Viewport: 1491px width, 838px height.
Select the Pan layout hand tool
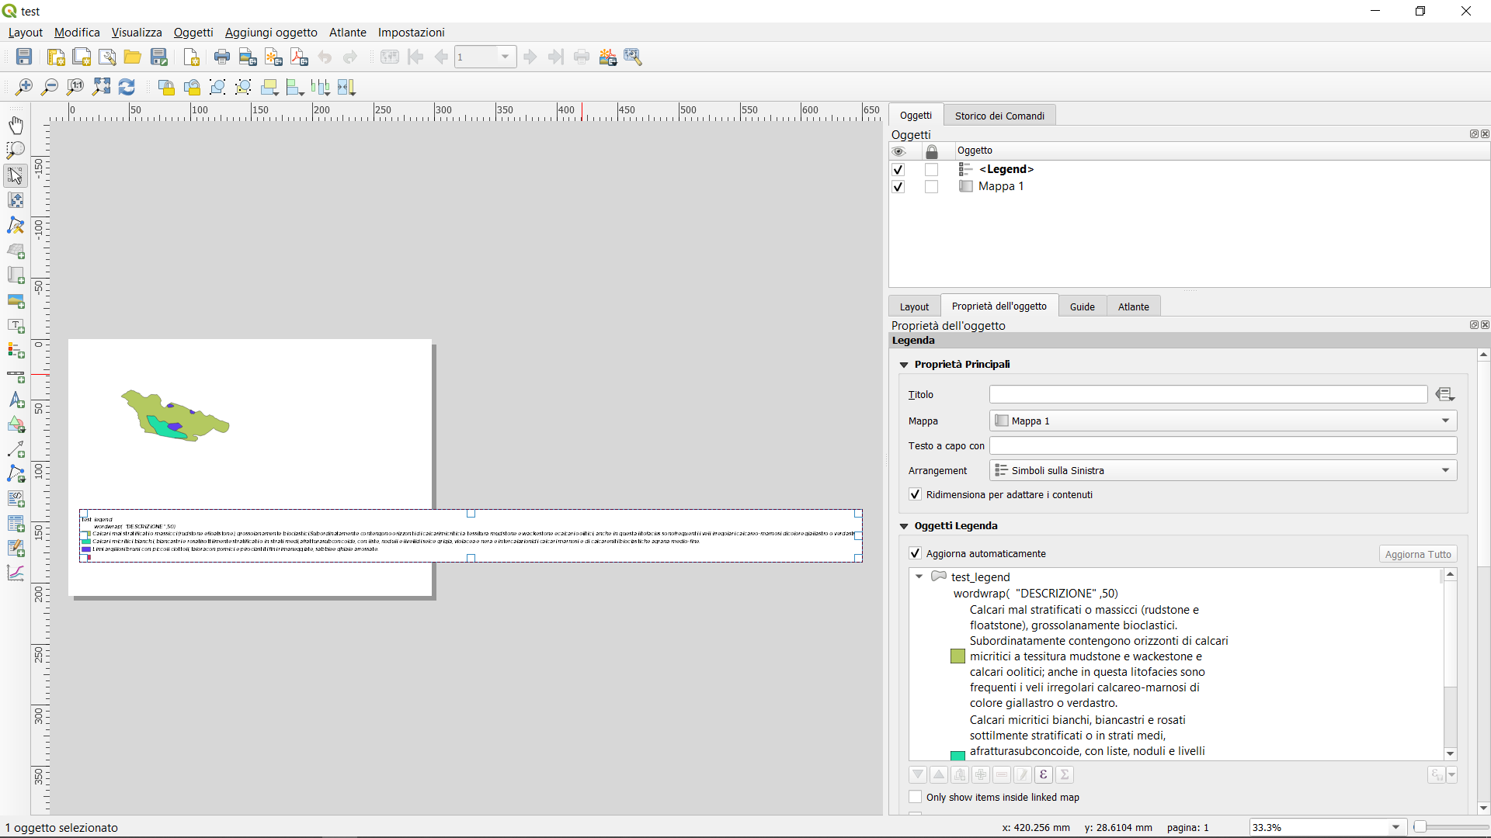pos(16,125)
